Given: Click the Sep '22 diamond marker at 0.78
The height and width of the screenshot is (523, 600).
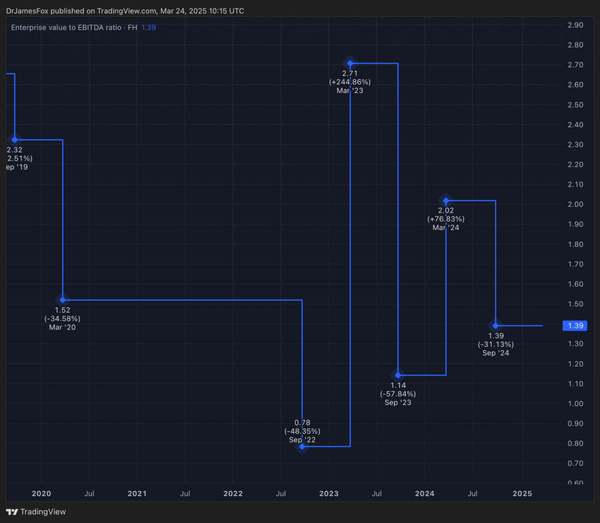Looking at the screenshot, I should point(302,446).
